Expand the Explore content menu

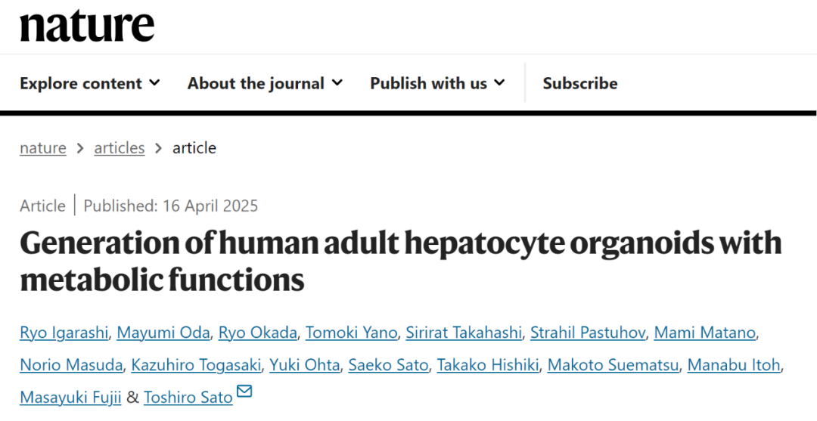click(x=89, y=83)
